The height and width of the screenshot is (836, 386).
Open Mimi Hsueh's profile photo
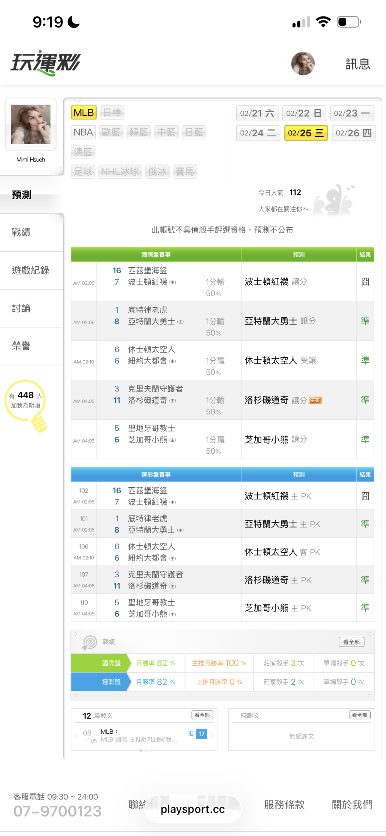coord(31,124)
